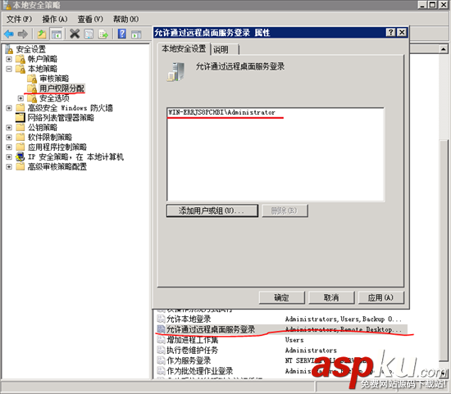The width and height of the screenshot is (451, 394).
Task: Open the 操作(A) menu
Action: point(55,20)
